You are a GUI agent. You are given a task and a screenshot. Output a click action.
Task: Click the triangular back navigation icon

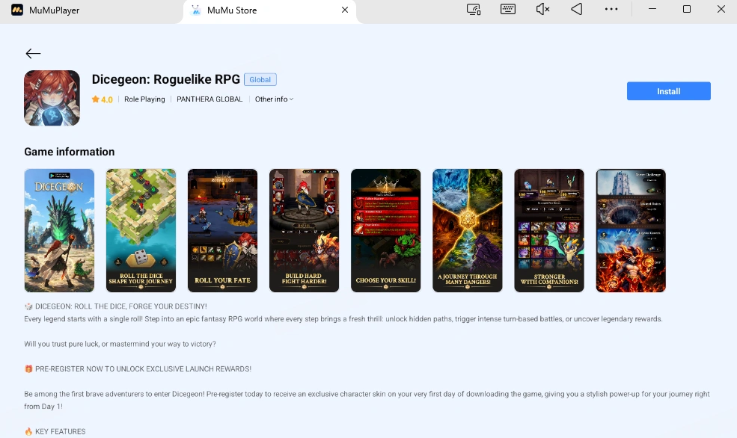coord(577,10)
